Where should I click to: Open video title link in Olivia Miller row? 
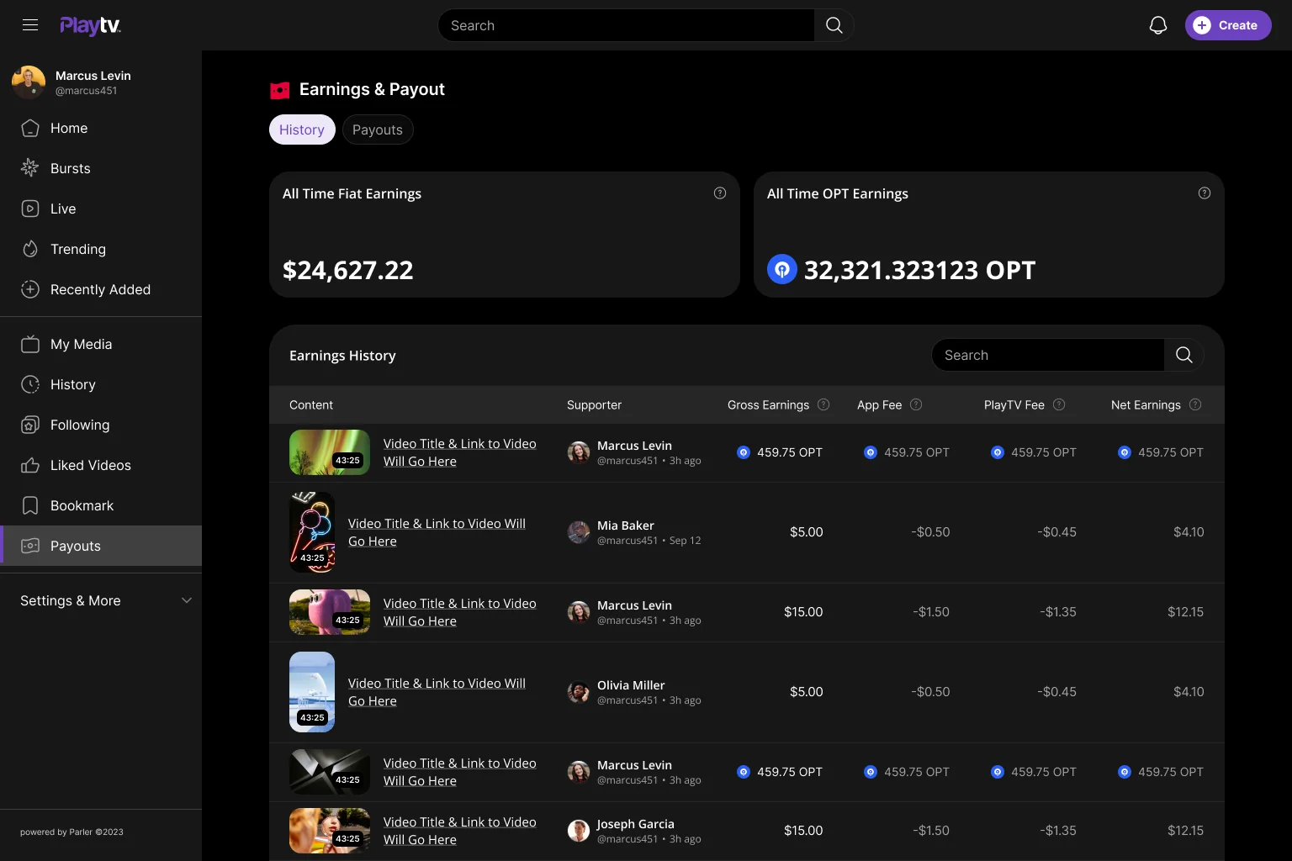point(437,692)
